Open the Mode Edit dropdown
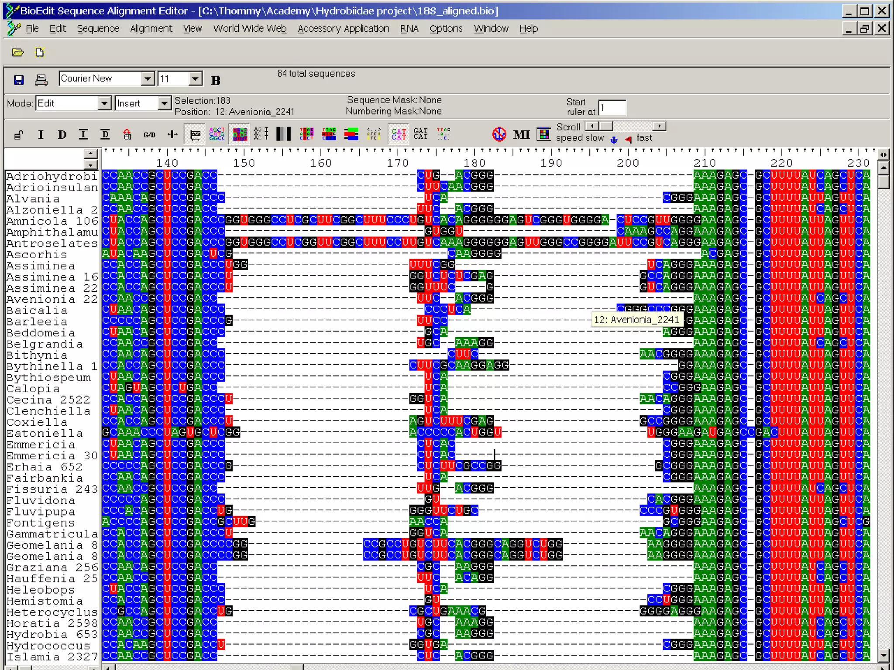The image size is (894, 670). pyautogui.click(x=104, y=103)
